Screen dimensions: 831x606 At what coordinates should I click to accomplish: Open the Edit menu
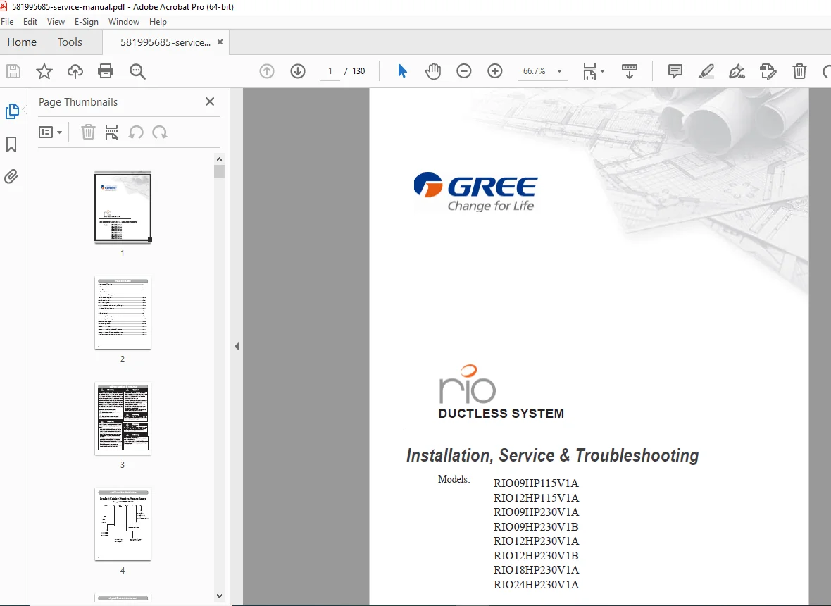(x=30, y=22)
